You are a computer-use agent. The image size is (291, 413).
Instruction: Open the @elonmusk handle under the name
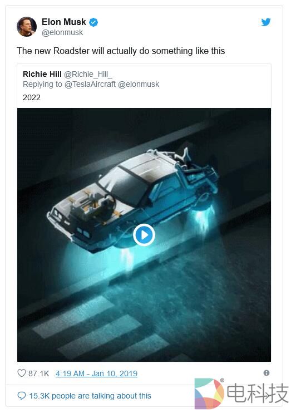[x=62, y=33]
